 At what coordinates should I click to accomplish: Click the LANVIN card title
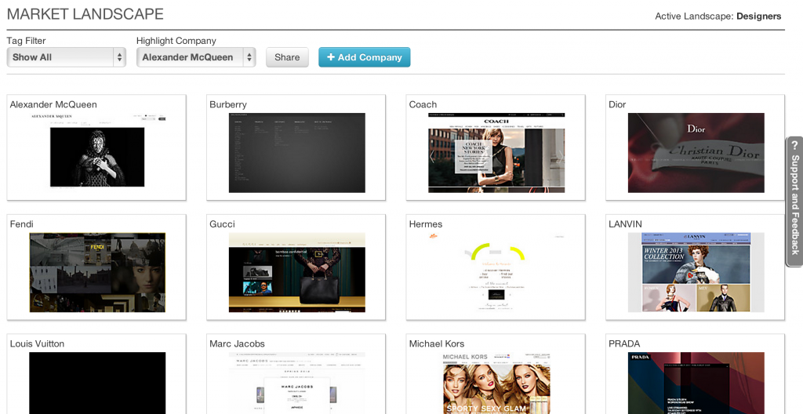(625, 224)
